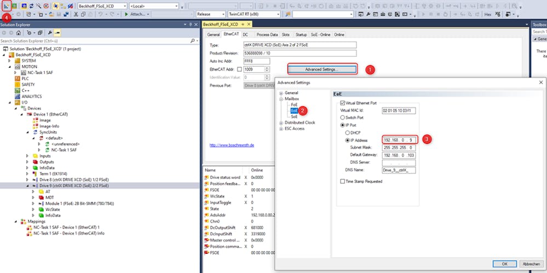The height and width of the screenshot is (273, 547).
Task: Open the Process Data tab
Action: [267, 34]
